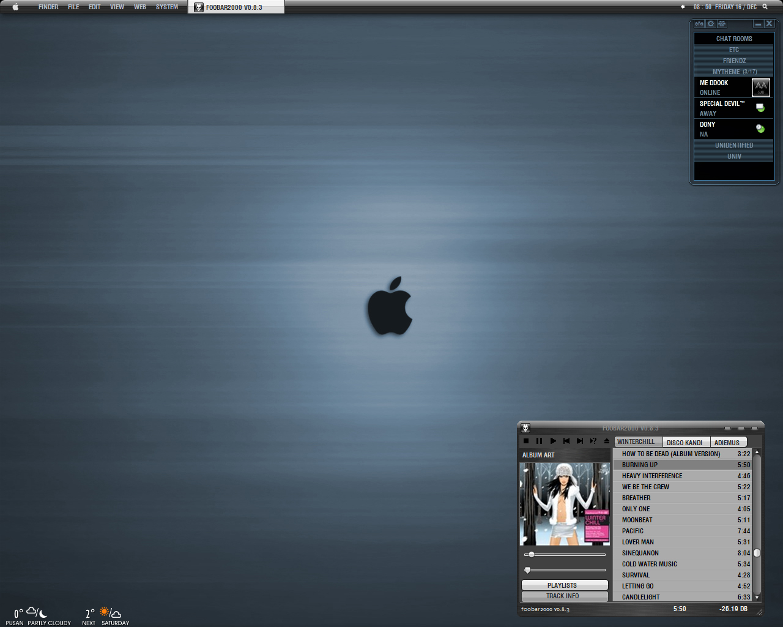Screen dimensions: 783x627
Task: Open the File menu
Action: pos(73,7)
